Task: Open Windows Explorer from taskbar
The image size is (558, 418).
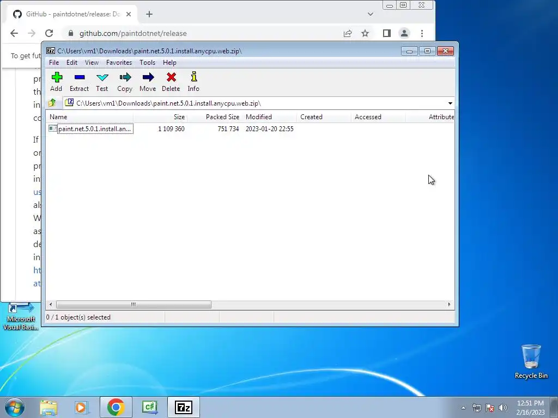Action: coord(48,407)
